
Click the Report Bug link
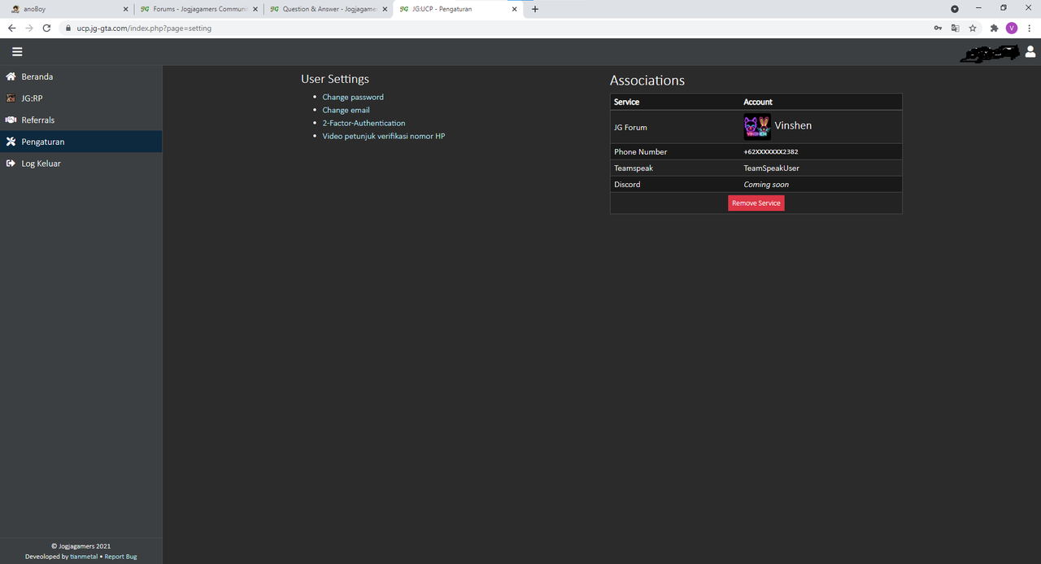pyautogui.click(x=120, y=557)
